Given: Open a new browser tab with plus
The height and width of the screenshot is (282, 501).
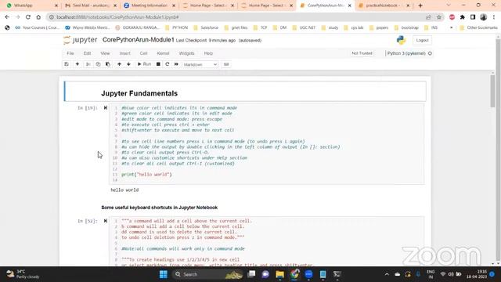Looking at the screenshot, I should point(420,5).
